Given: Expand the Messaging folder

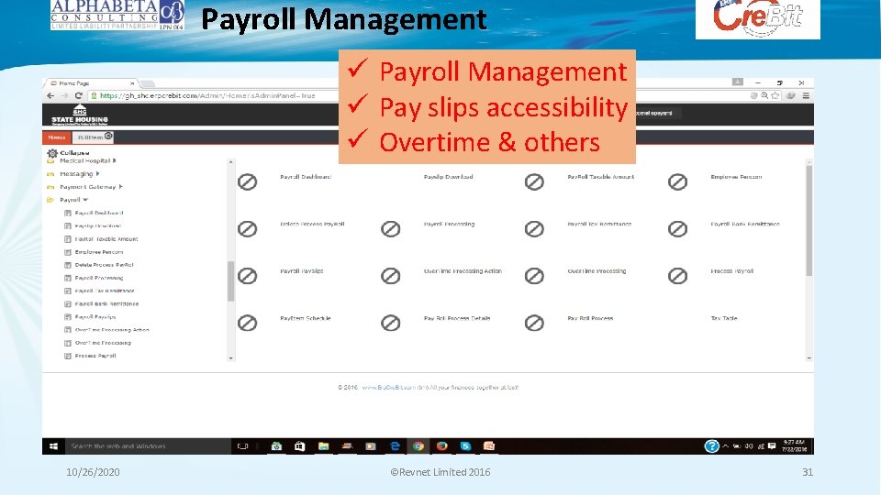Looking at the screenshot, I should click(x=98, y=174).
